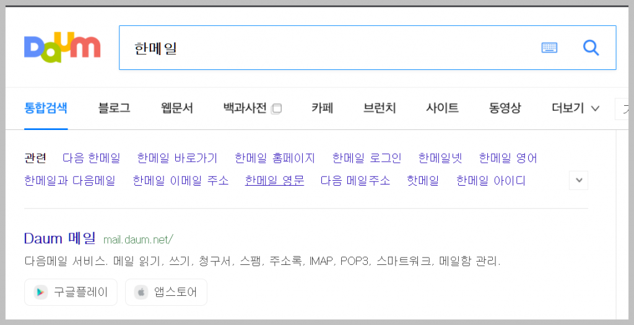
Task: Click related search 한메일 홈페이지
Action: point(274,158)
